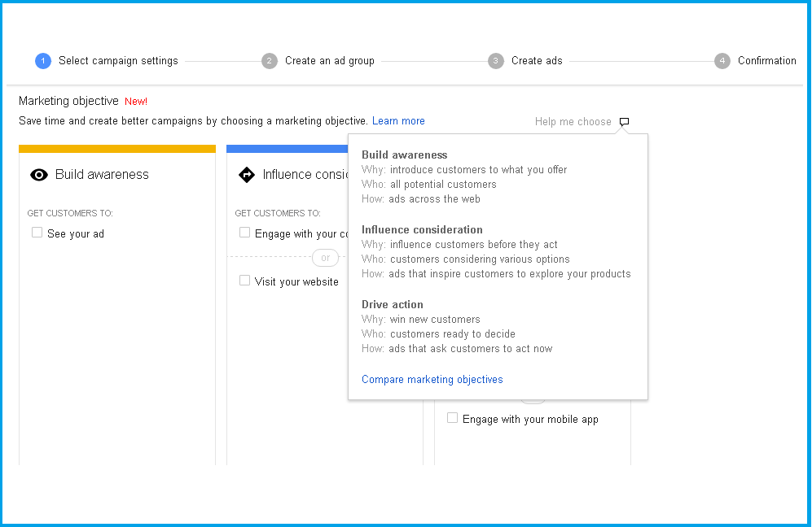Image resolution: width=812 pixels, height=527 pixels.
Task: Click the "Drive action" heading in help popup
Action: pos(392,305)
